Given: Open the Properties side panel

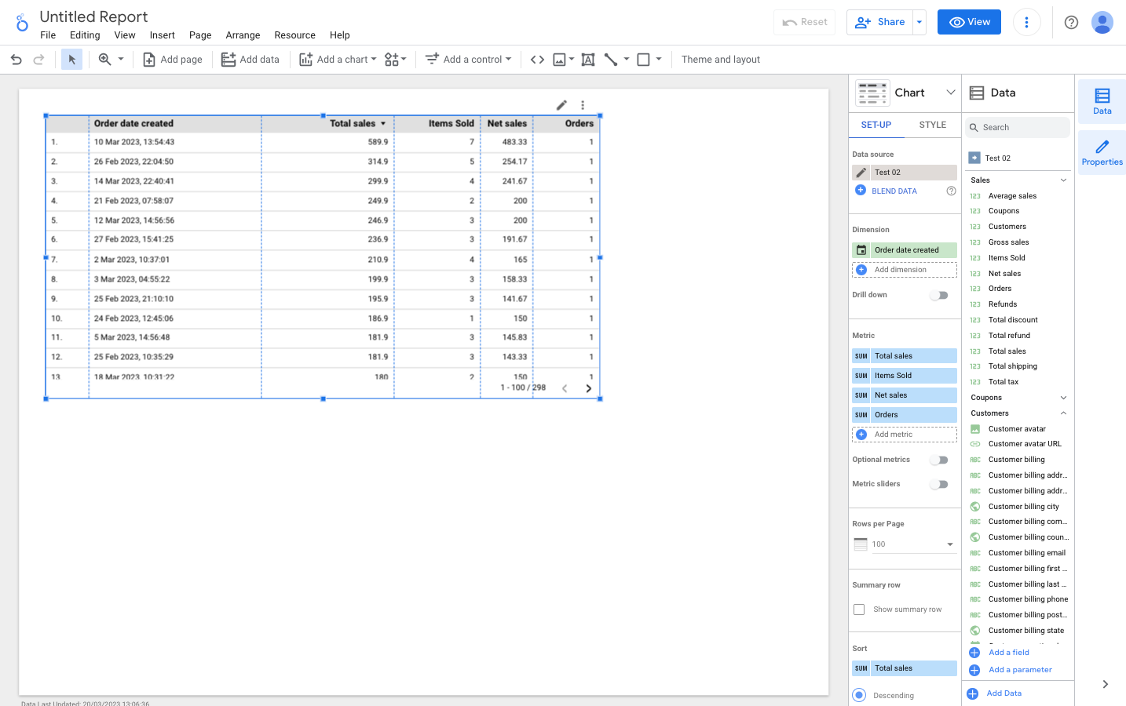Looking at the screenshot, I should (x=1102, y=152).
